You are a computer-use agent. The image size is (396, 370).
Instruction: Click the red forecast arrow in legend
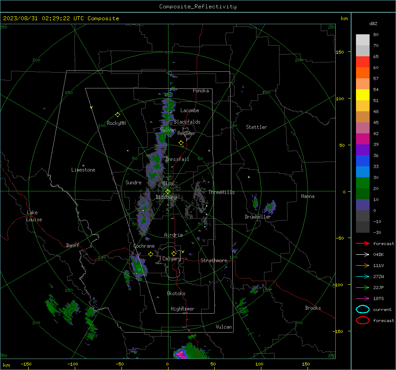(x=363, y=243)
